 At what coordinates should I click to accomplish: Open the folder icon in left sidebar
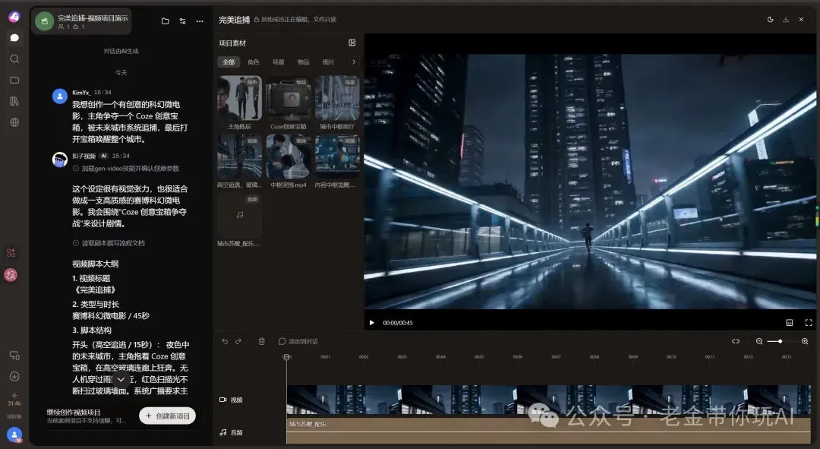click(14, 80)
